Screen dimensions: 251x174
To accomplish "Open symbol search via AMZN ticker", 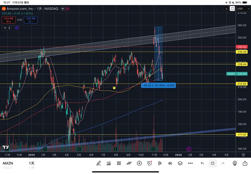I will click(x=8, y=163).
